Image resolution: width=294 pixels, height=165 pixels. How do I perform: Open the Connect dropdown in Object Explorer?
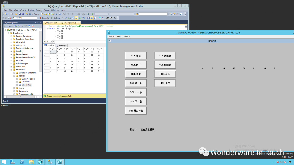[x=11, y=26]
